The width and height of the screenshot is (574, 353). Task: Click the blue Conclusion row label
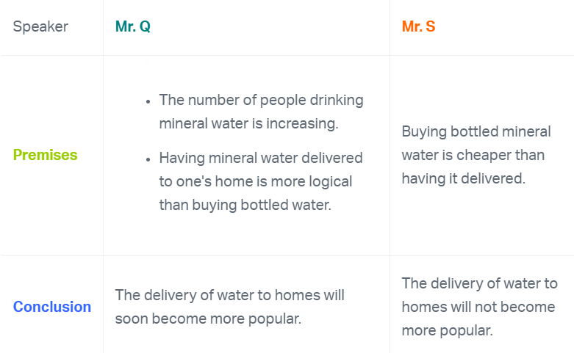click(52, 307)
